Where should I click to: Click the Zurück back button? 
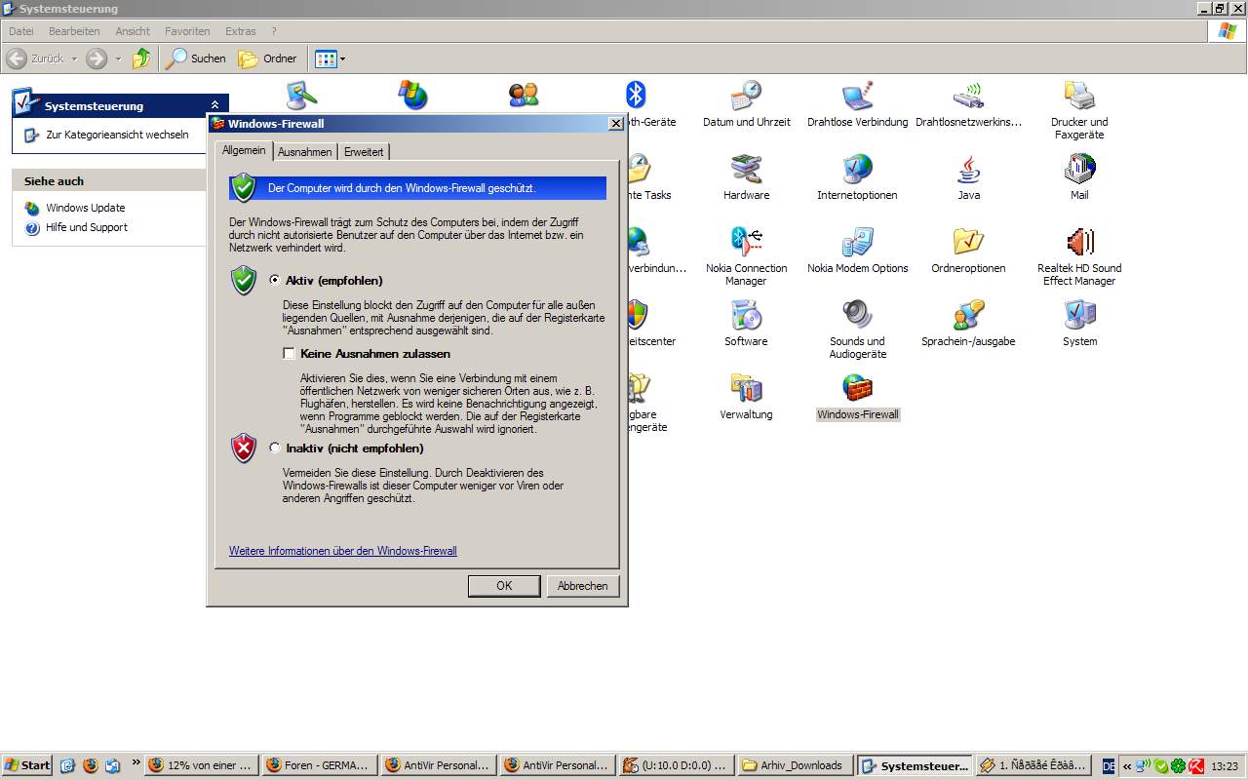[x=35, y=58]
